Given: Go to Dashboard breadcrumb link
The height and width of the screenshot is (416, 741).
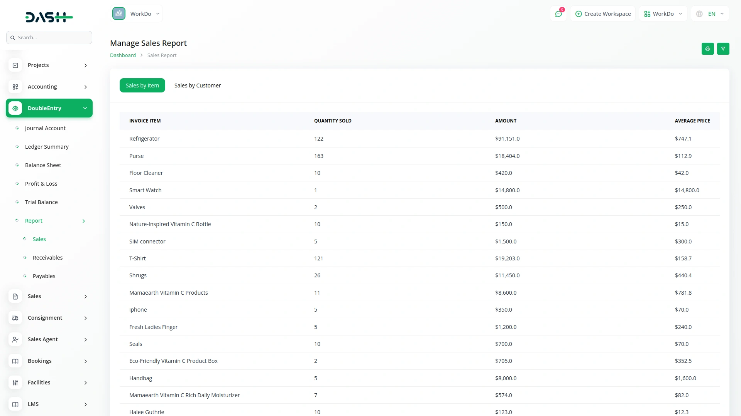Looking at the screenshot, I should tap(123, 55).
